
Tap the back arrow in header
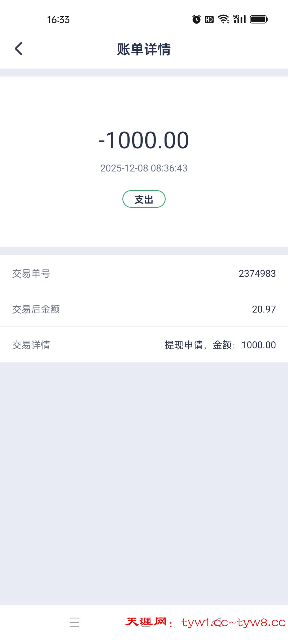coord(19,49)
